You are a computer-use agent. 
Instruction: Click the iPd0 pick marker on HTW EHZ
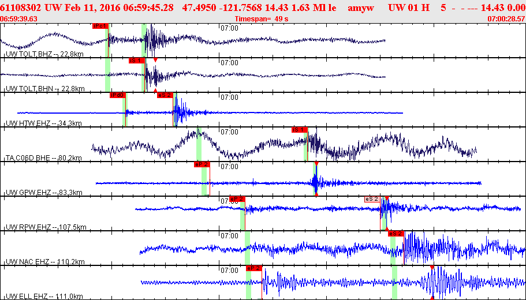[x=117, y=95]
